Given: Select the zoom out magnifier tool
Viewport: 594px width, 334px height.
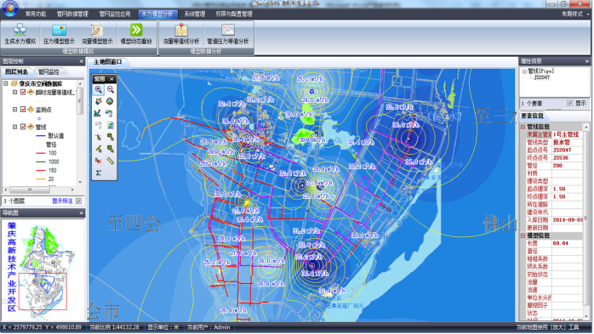Looking at the screenshot, I should pos(111,89).
